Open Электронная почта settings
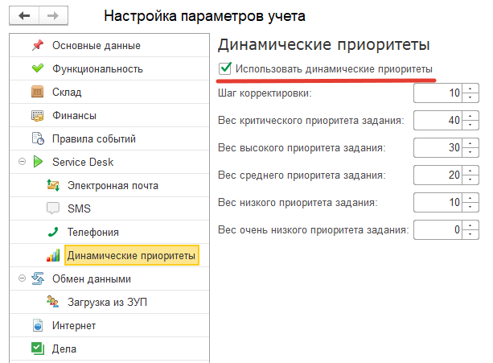Image resolution: width=493 pixels, height=363 pixels. 113,186
